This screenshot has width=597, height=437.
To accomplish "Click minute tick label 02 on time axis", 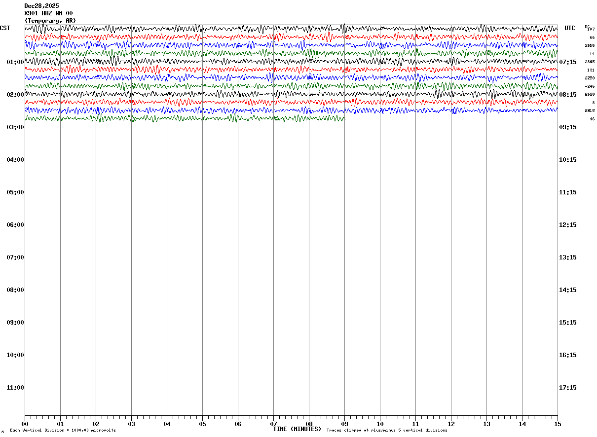I will pyautogui.click(x=96, y=424).
